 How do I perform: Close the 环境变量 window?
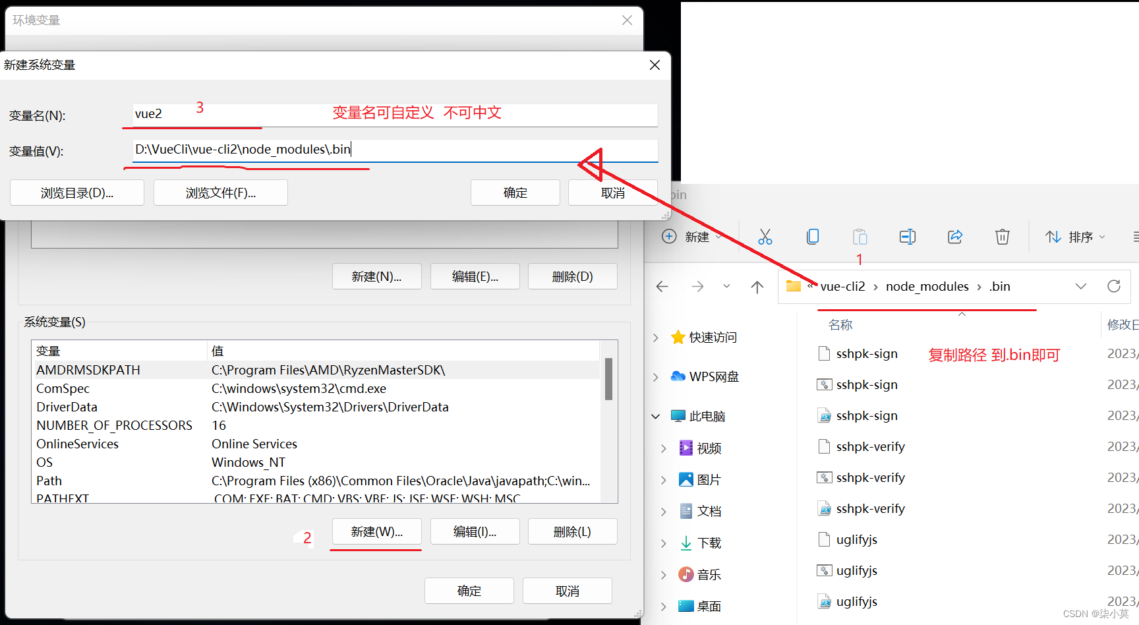tap(627, 20)
